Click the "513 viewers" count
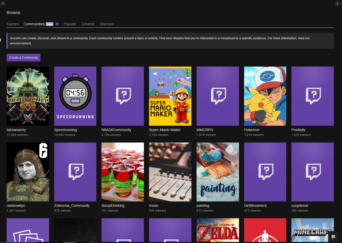 pos(205,211)
